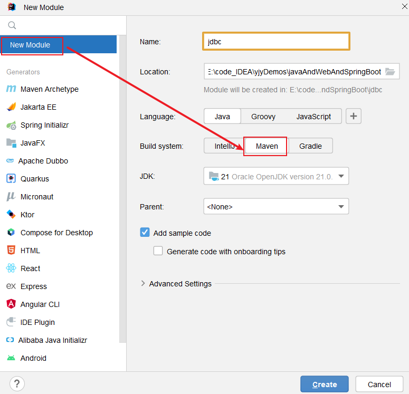Click the React atom icon
The width and height of the screenshot is (409, 394).
11,268
